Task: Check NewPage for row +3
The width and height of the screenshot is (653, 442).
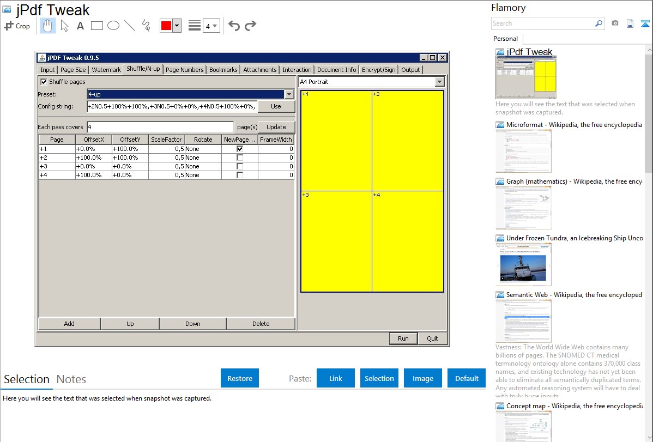Action: [x=240, y=166]
